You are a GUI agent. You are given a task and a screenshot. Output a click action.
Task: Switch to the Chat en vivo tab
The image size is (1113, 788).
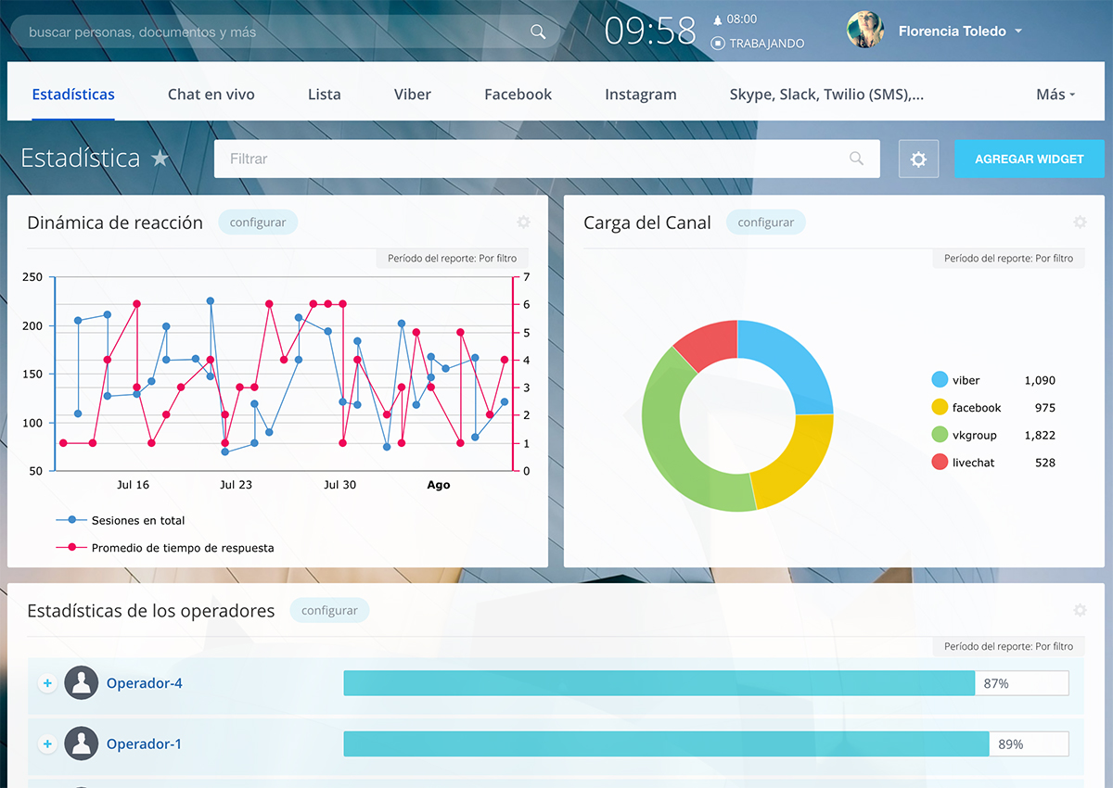pos(211,95)
